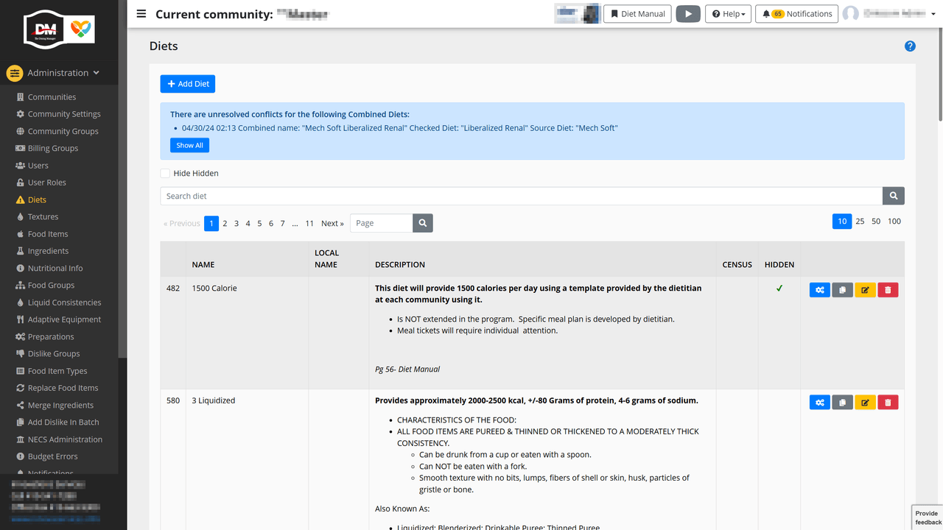Delete the 1500 Calorie diet
943x530 pixels.
click(888, 290)
